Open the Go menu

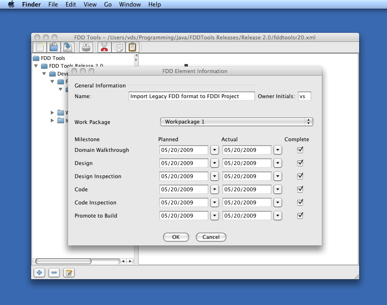(x=108, y=5)
